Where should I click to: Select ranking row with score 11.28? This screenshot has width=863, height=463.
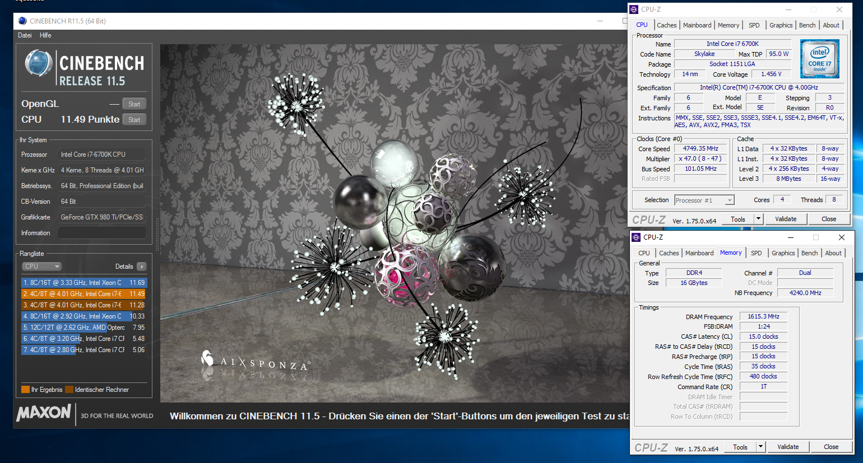click(x=84, y=305)
